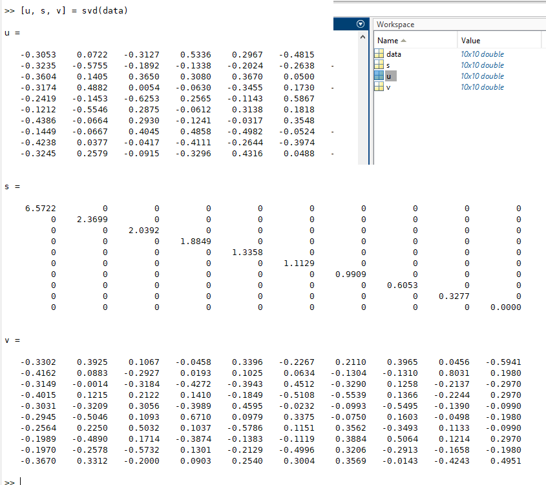Click the data variable grid icon
This screenshot has width=546, height=485.
pyautogui.click(x=379, y=54)
